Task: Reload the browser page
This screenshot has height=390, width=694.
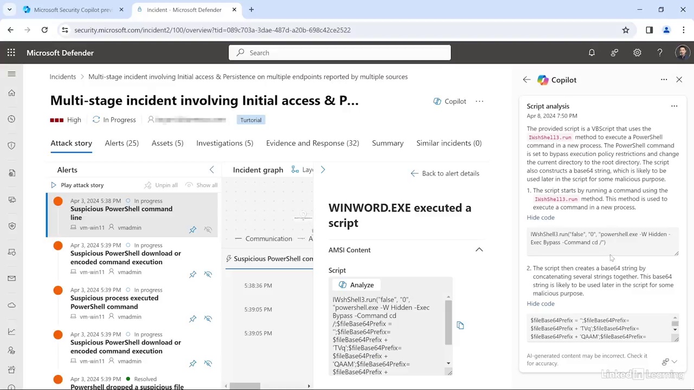Action: 44,30
